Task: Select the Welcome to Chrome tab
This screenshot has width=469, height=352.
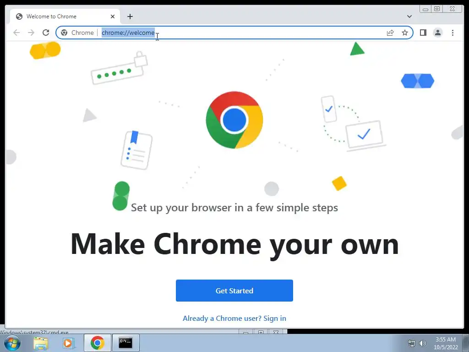Action: (x=65, y=16)
